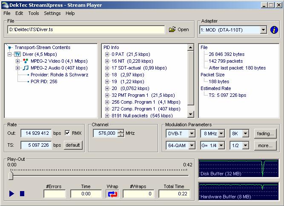Click the file path input field
This screenshot has height=206, width=284.
86,29
